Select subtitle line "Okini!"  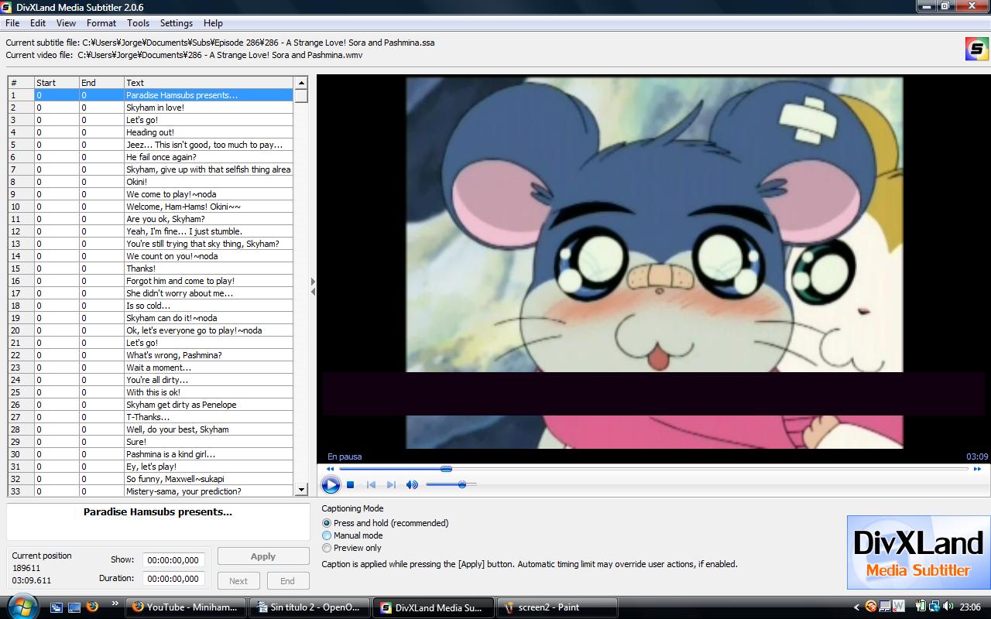[151, 182]
